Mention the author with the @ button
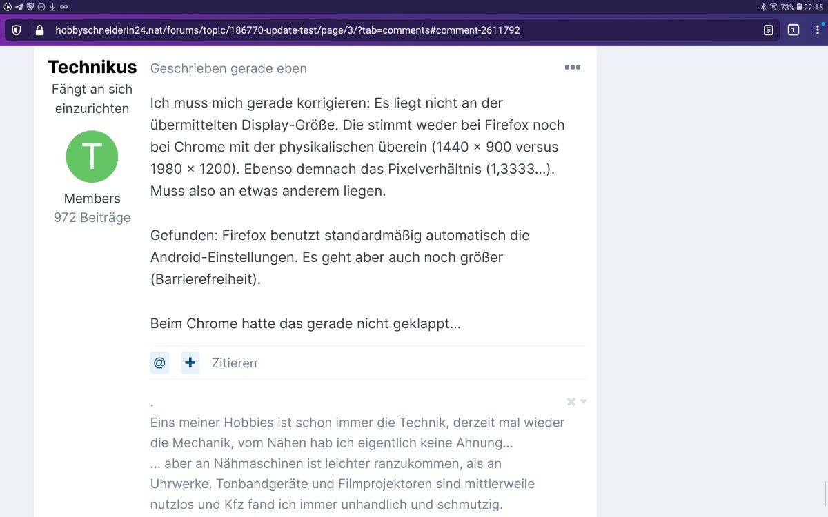This screenshot has width=828, height=517. [x=159, y=363]
